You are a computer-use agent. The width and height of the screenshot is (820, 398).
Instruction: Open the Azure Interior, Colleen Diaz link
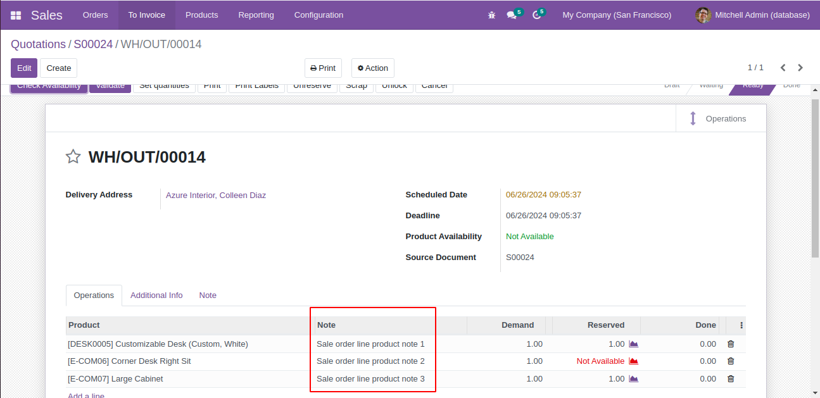216,196
